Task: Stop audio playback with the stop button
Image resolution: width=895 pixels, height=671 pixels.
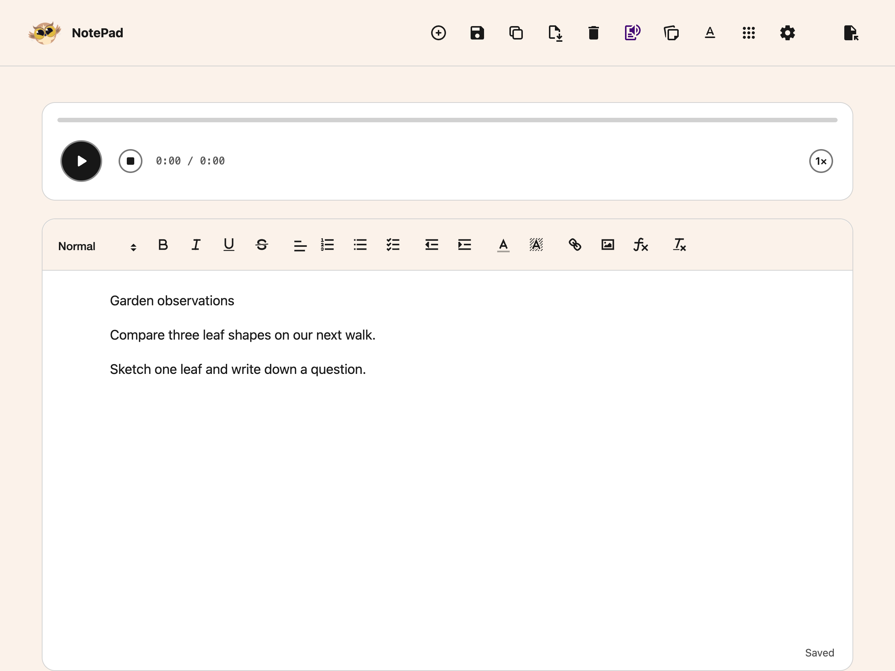Action: tap(130, 161)
